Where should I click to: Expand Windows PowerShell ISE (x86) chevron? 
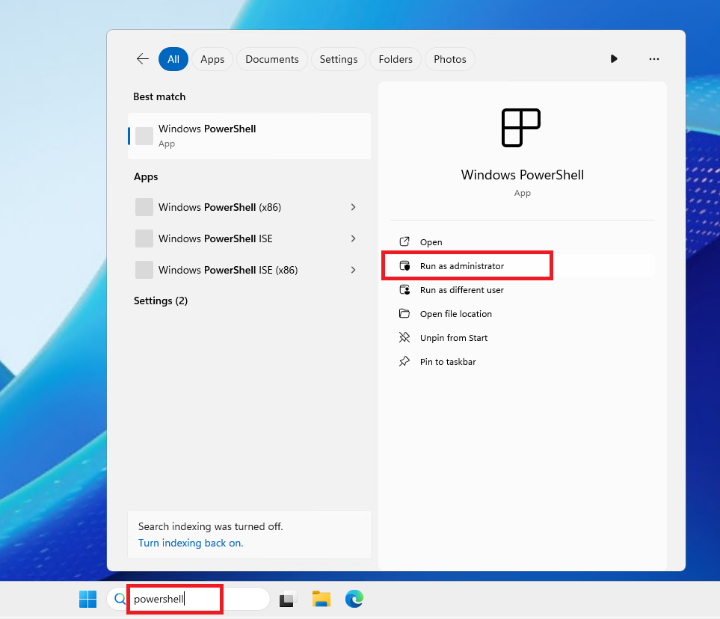[x=353, y=270]
